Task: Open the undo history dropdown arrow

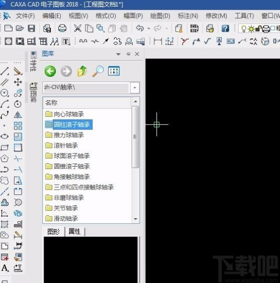Action: pyautogui.click(x=149, y=29)
